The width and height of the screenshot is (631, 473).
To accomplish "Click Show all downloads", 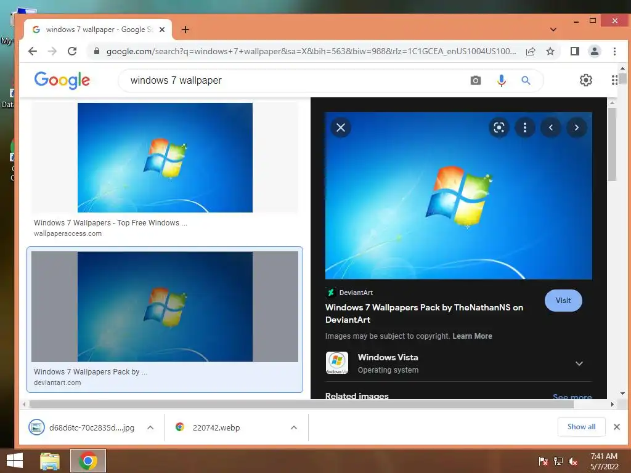I will pyautogui.click(x=582, y=427).
